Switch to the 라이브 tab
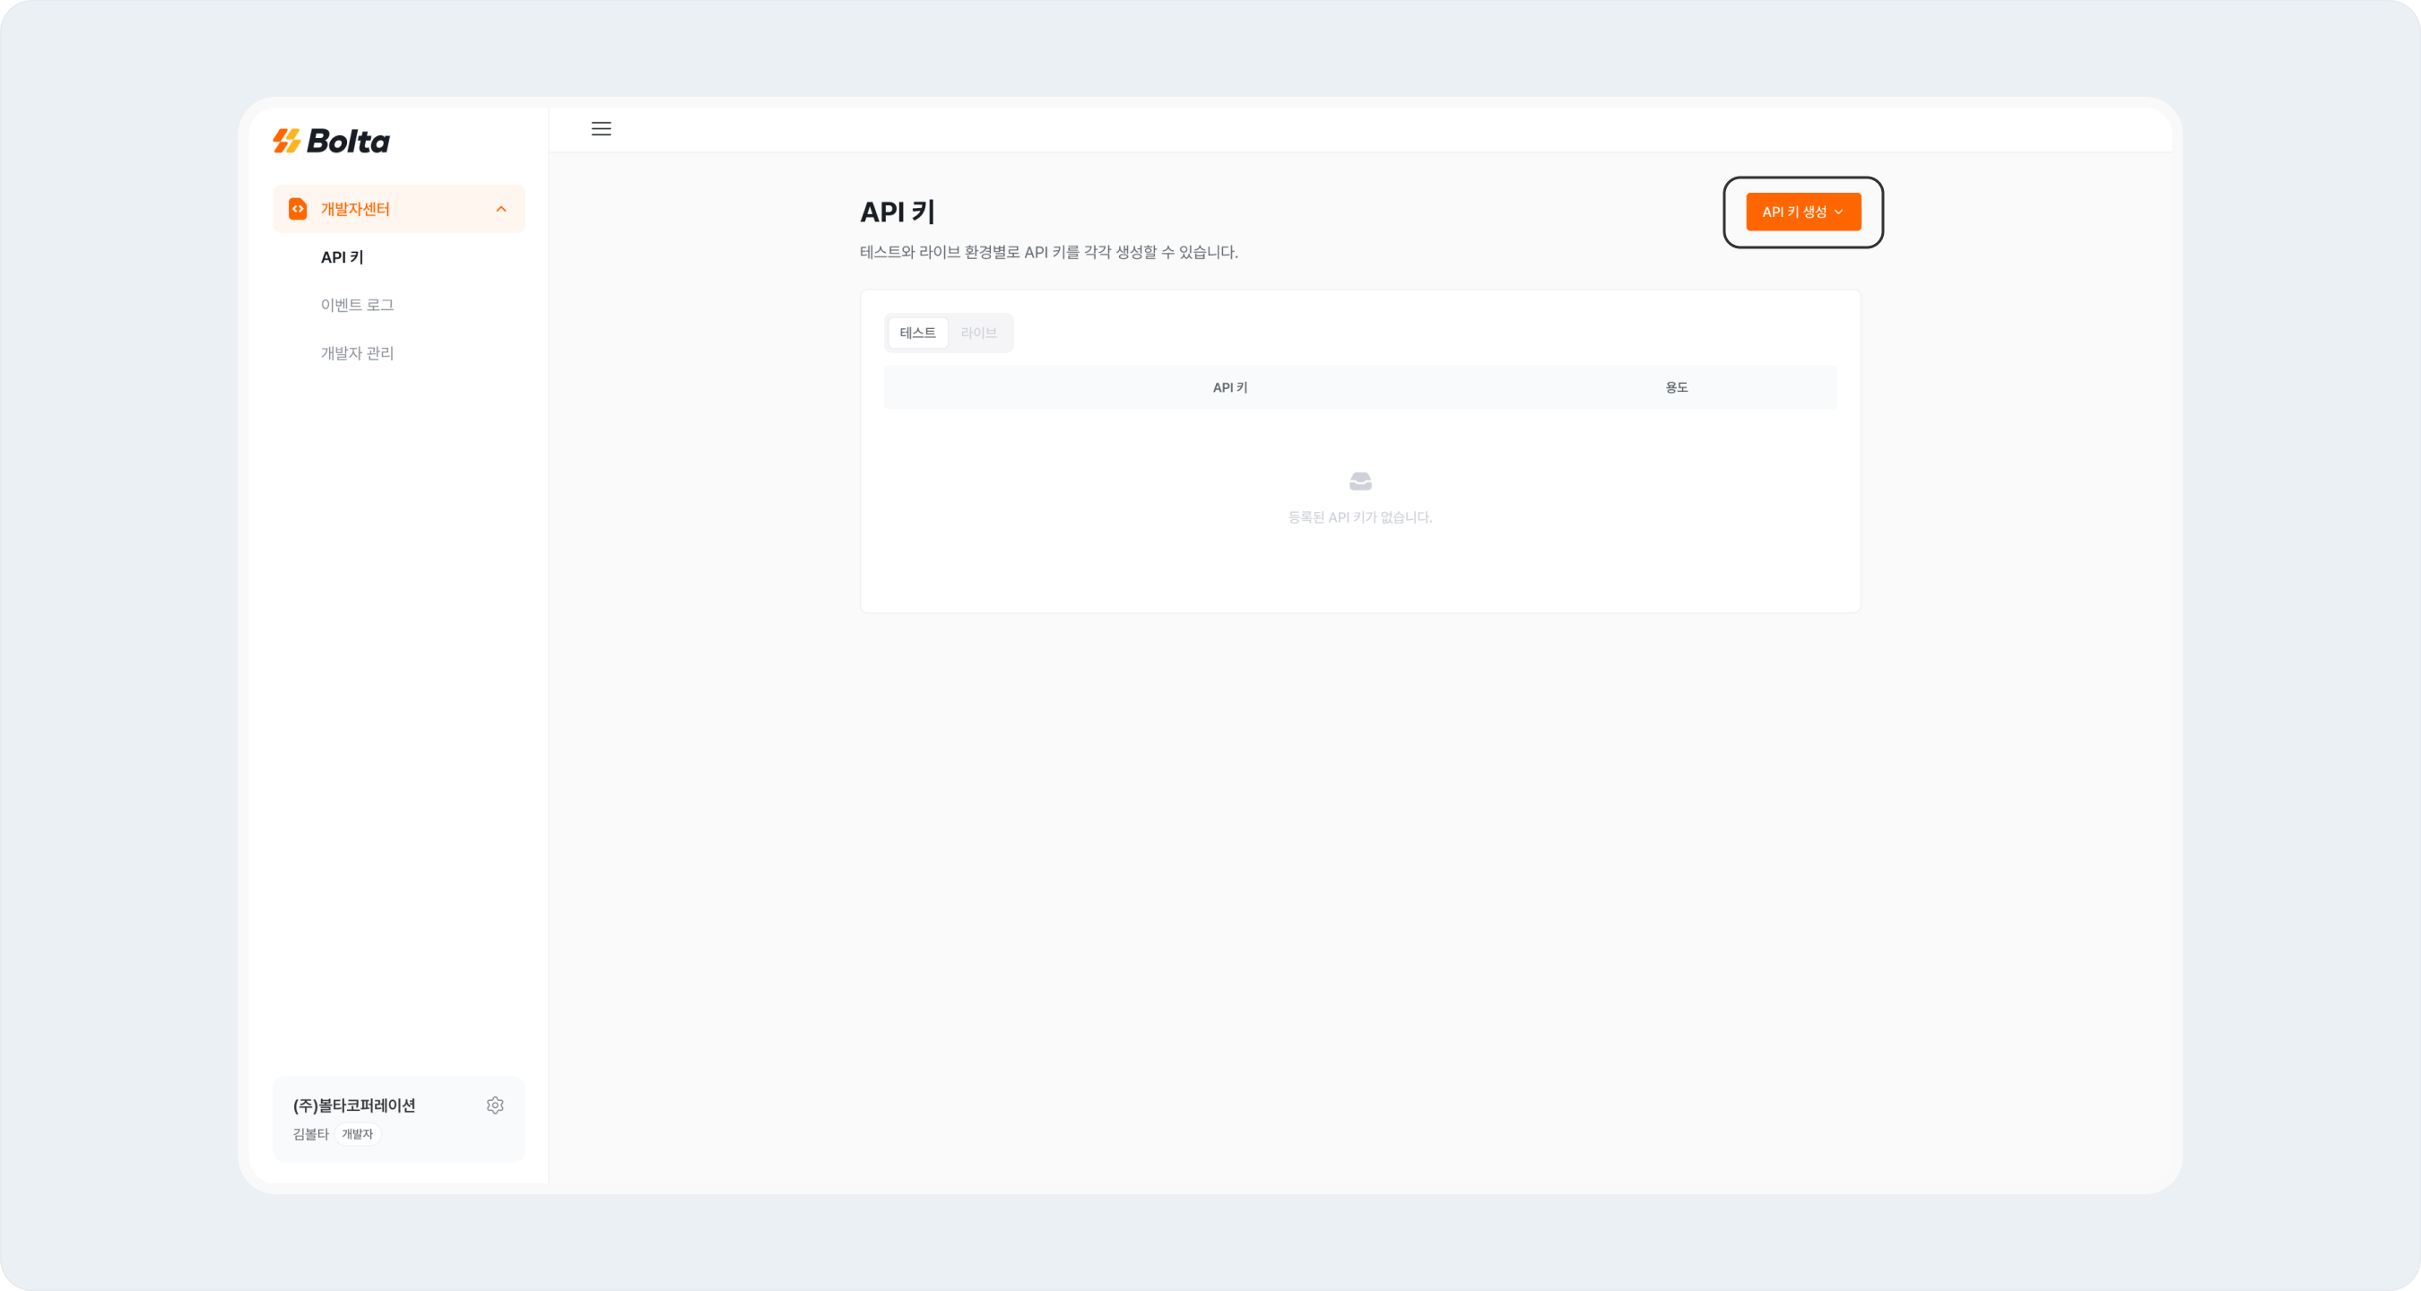Viewport: 2421px width, 1291px height. [979, 332]
